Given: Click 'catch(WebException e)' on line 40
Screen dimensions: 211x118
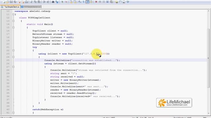Looking at the screenshot, I should click(48, 109).
